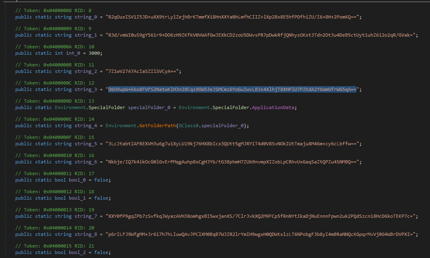This screenshot has width=430, height=258.
Task: Click ApplicationData enum member
Action: [273, 107]
